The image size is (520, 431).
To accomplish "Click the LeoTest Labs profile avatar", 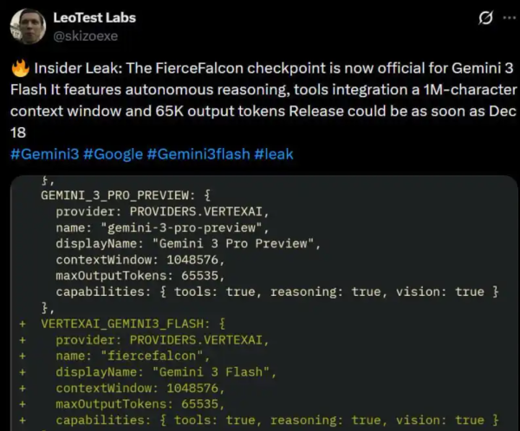I will [28, 25].
